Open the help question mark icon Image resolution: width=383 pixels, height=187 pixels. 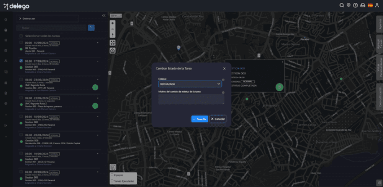355,5
